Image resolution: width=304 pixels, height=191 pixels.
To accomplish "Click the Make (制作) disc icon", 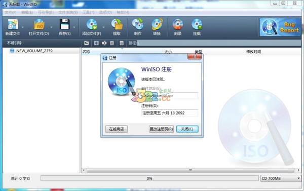I will 138,24.
